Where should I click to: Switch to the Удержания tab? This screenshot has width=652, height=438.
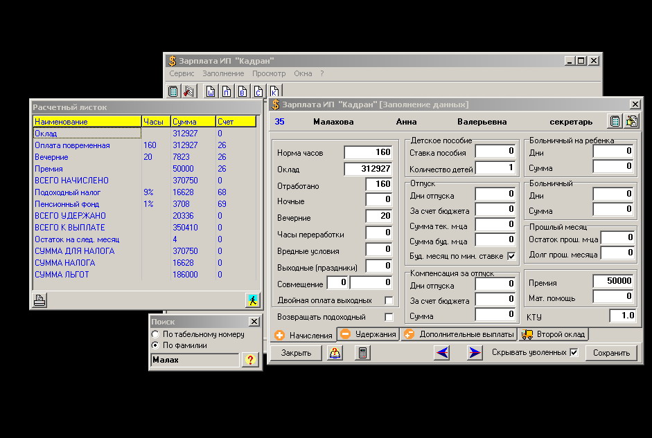point(369,334)
